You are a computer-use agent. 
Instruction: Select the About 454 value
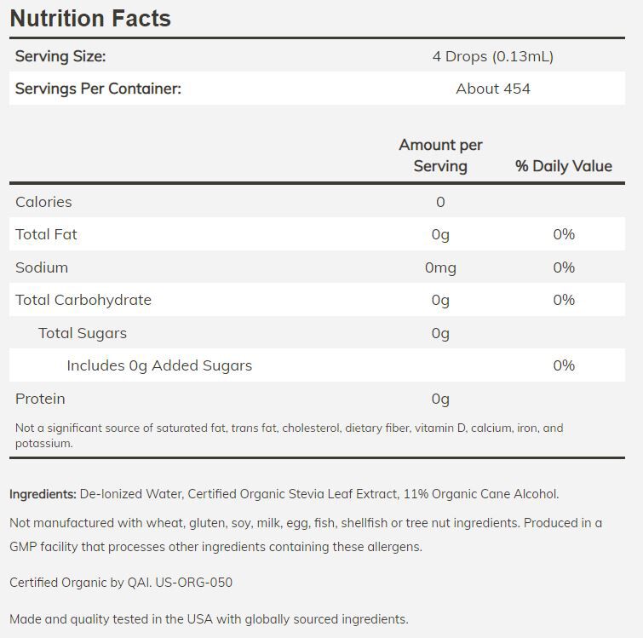[x=492, y=89]
